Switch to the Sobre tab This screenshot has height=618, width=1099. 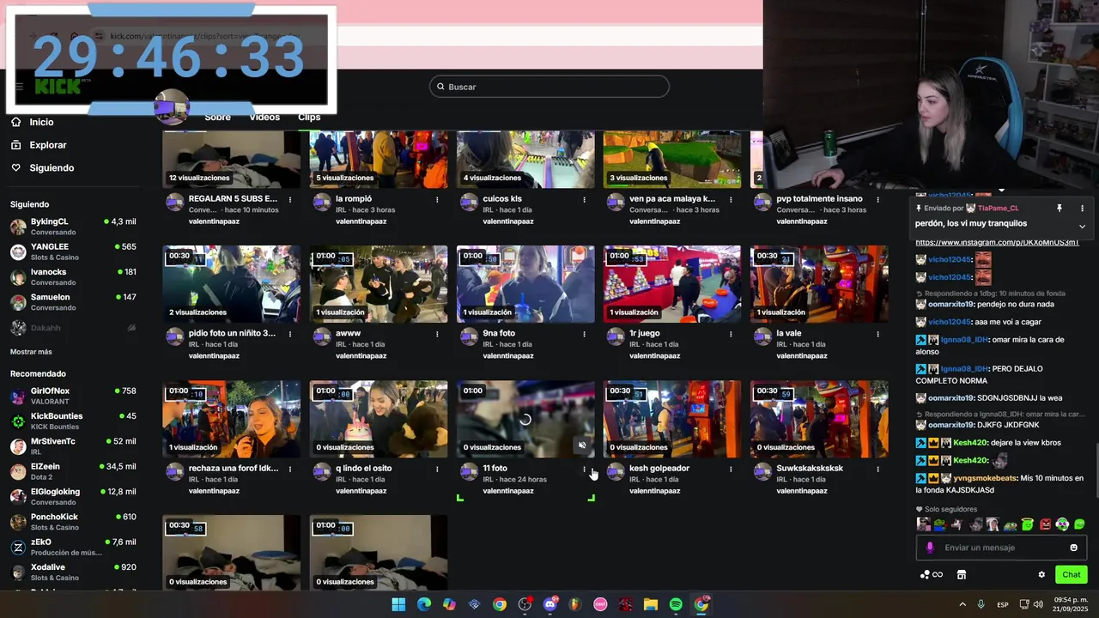click(217, 117)
